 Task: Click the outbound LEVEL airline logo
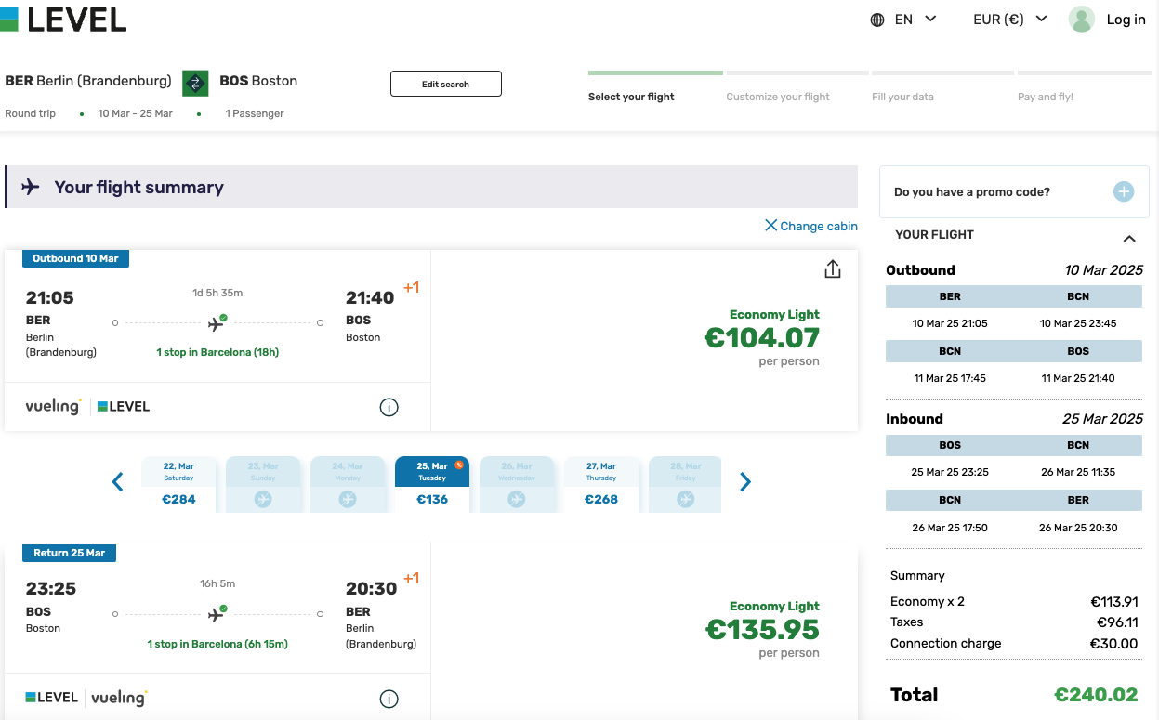(x=124, y=406)
